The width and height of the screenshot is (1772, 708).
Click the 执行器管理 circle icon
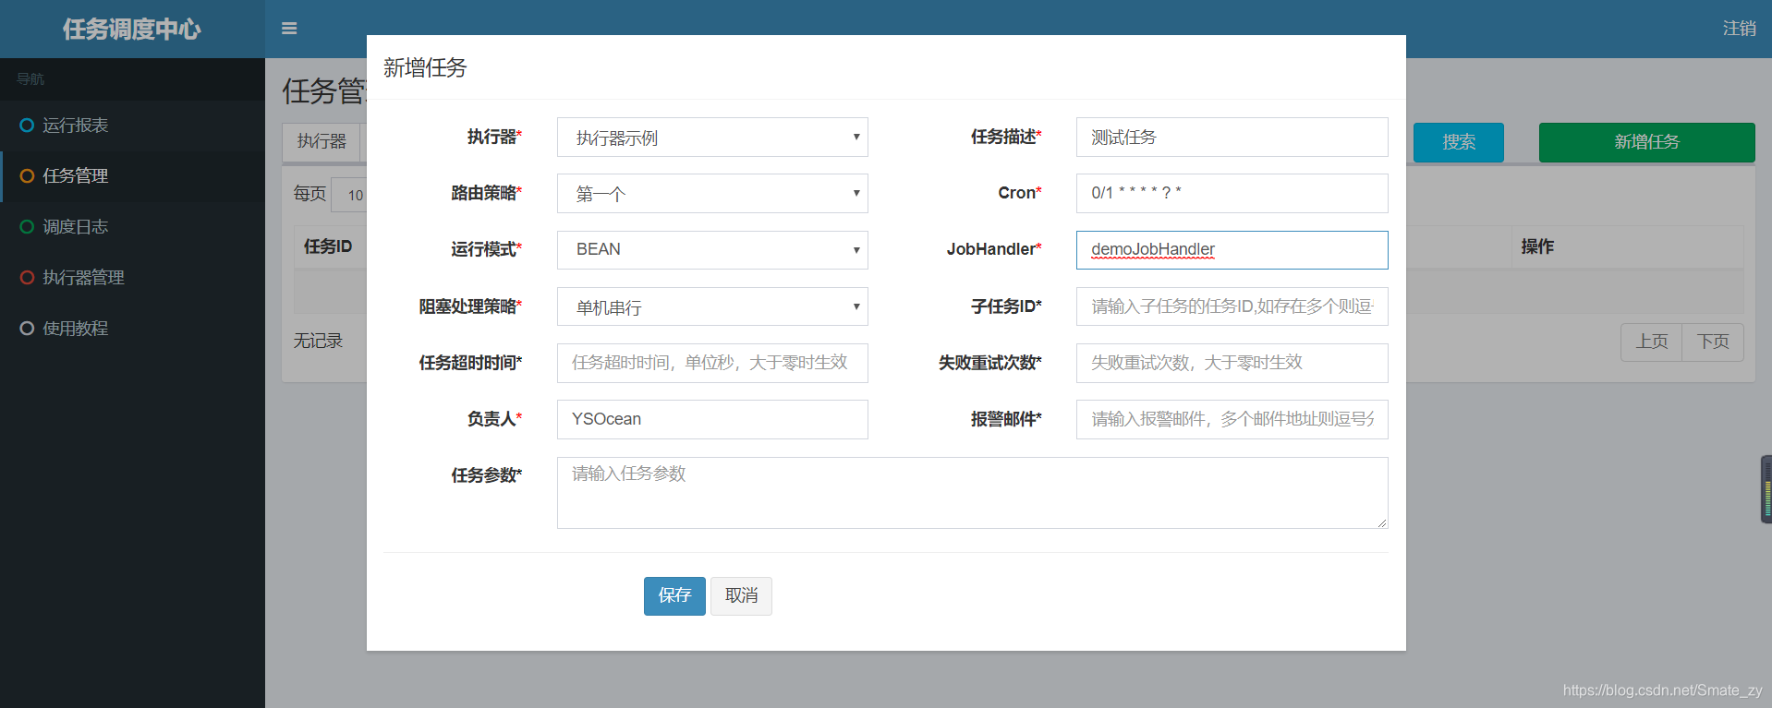(27, 277)
